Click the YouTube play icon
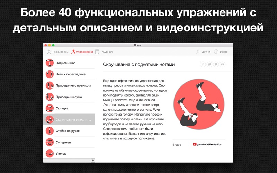The image size is (277, 173). (x=195, y=144)
